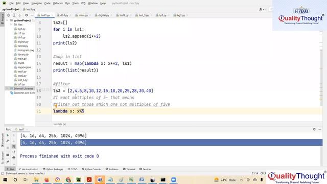Open the VCS menu
The height and width of the screenshot is (184, 327).
tap(83, 4)
